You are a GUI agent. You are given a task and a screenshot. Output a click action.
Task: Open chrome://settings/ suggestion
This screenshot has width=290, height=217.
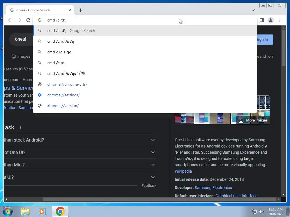[145, 95]
